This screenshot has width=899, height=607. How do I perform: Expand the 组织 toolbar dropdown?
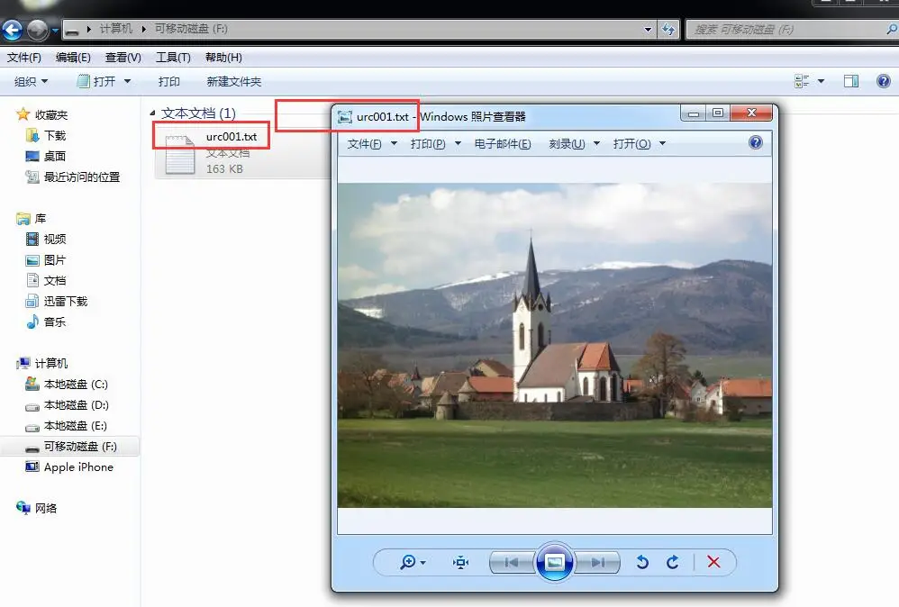click(x=31, y=81)
